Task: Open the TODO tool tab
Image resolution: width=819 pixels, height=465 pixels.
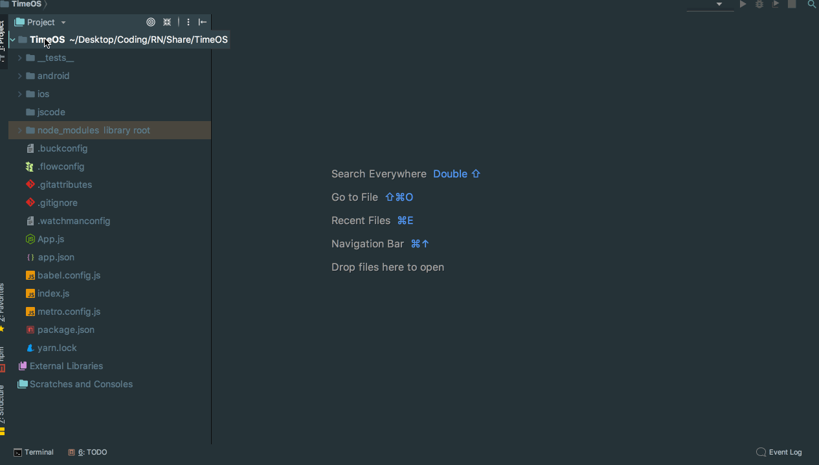Action: click(x=88, y=452)
